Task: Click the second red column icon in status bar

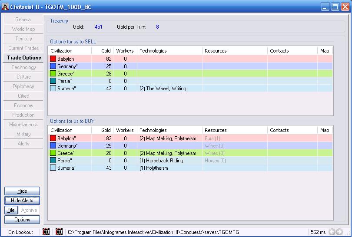Action: (x=59, y=232)
